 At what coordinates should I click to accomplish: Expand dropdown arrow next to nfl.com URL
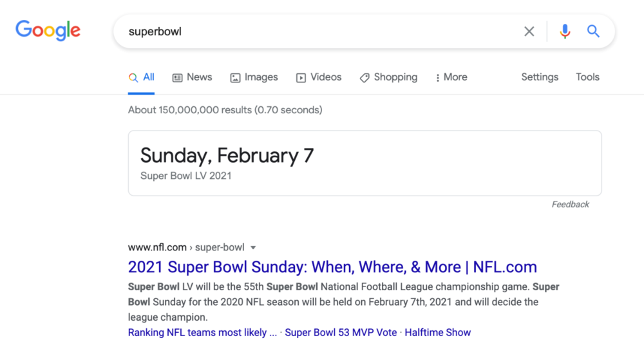253,248
